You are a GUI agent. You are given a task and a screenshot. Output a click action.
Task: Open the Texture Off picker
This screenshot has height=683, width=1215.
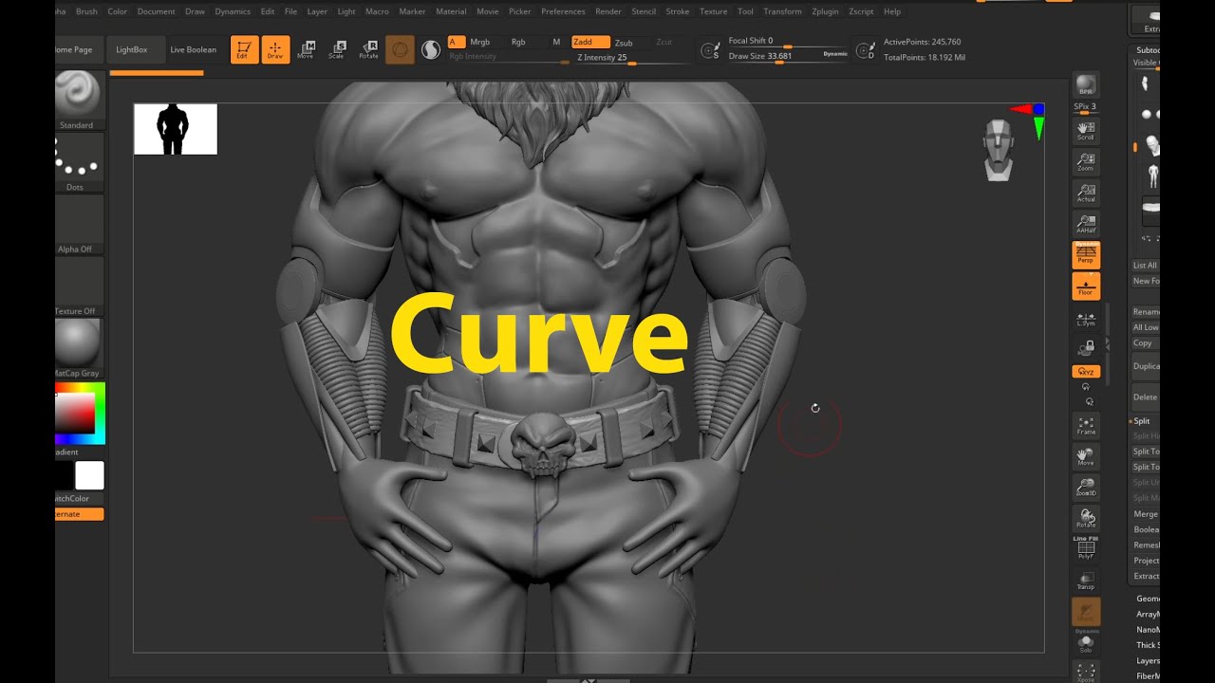78,286
